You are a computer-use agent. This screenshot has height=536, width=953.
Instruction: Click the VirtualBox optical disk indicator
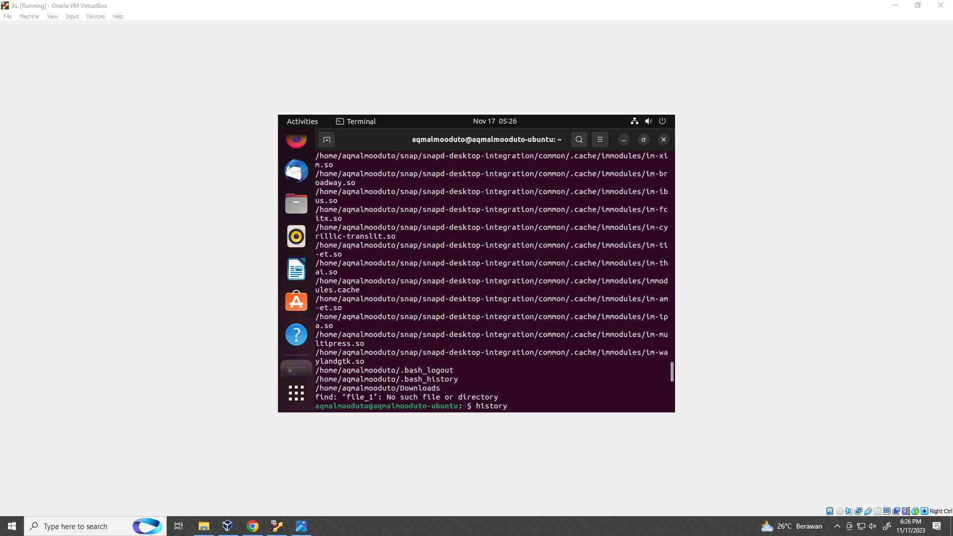839,511
